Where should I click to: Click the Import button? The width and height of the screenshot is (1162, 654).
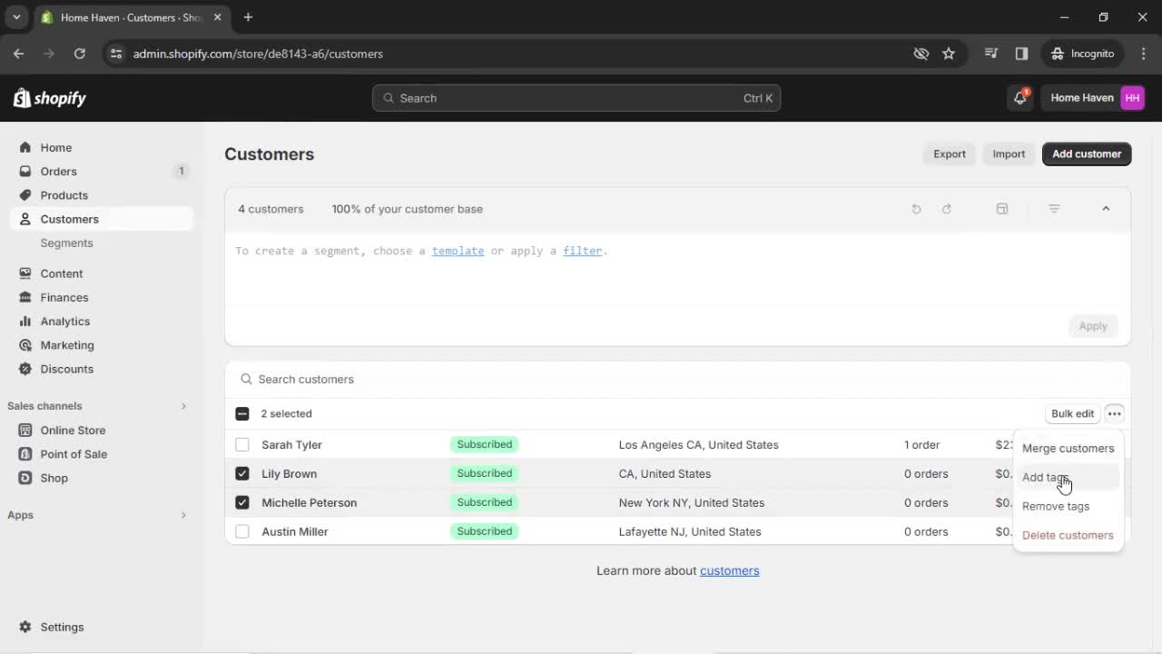tap(1009, 154)
